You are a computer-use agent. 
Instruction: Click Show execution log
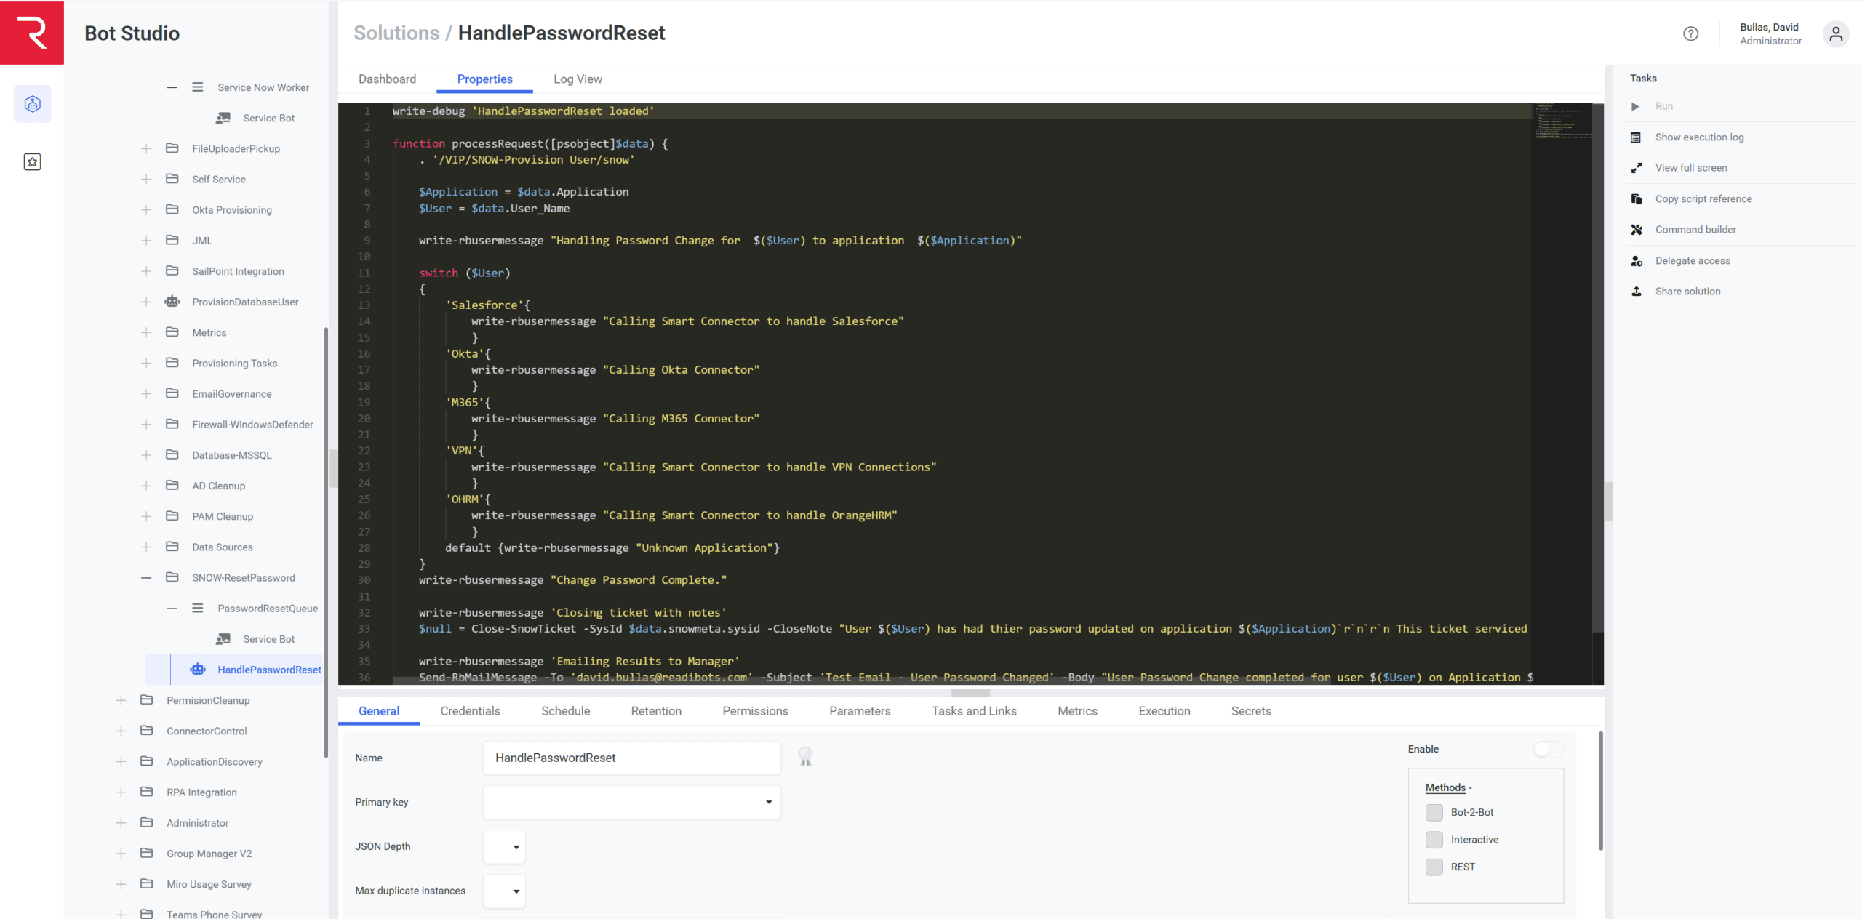(x=1698, y=137)
